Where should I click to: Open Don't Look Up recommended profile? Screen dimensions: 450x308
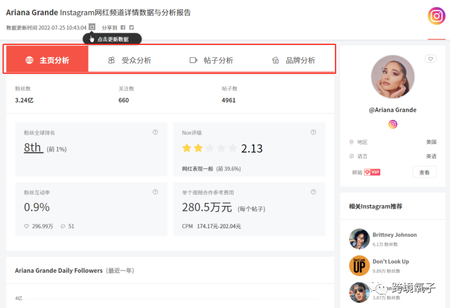[390, 261]
